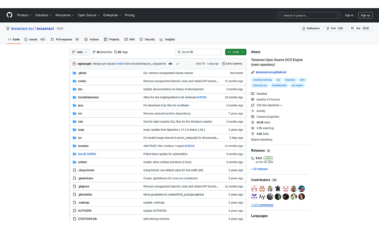Click the eye icon beside 1.7k watching
This screenshot has height=230, width=379.
coord(253,128)
